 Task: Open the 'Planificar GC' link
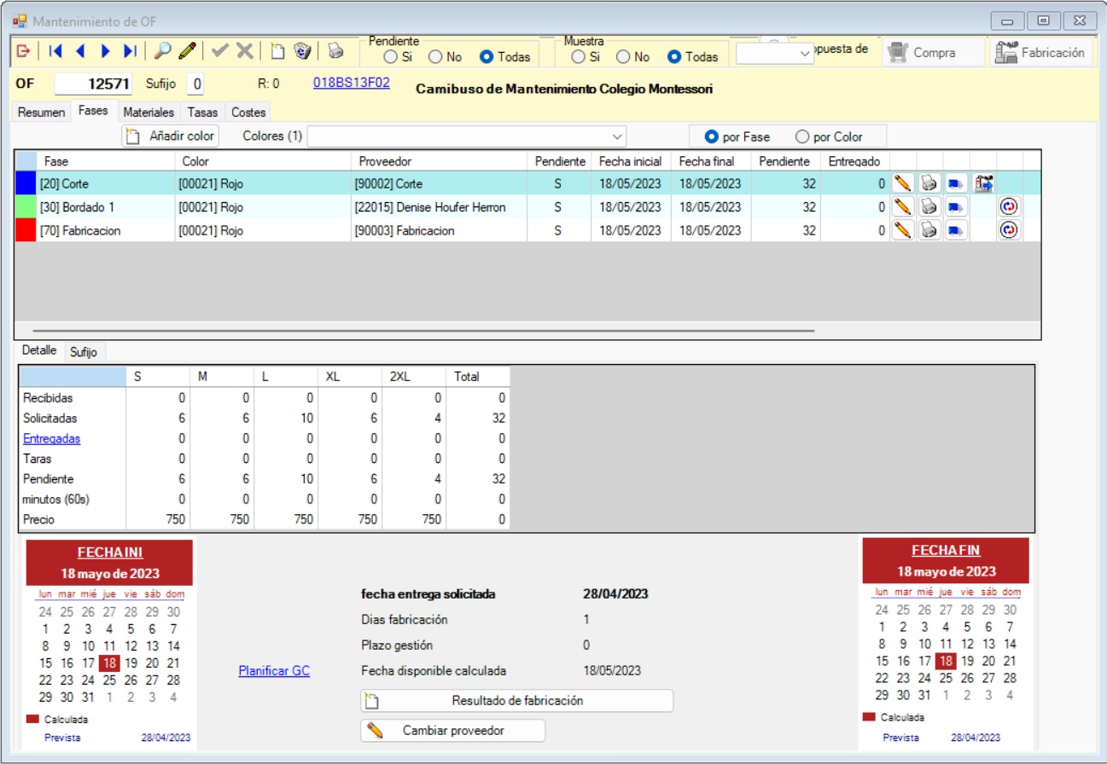click(x=274, y=671)
